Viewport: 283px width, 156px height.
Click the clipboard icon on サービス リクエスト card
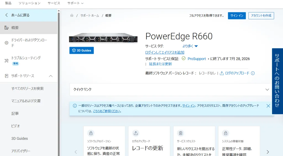tap(180, 133)
